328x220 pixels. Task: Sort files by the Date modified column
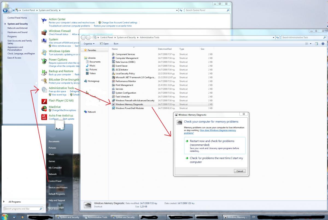coord(165,49)
